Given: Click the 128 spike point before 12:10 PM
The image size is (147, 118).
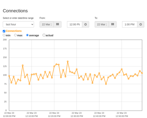Looking at the screenshot, I should (23, 65).
